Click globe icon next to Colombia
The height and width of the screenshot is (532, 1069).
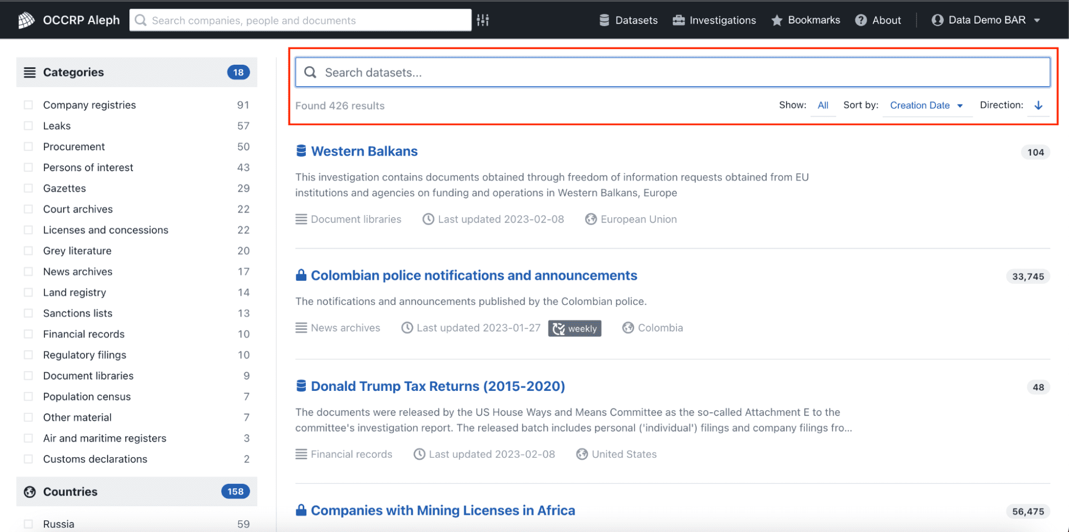pos(628,328)
